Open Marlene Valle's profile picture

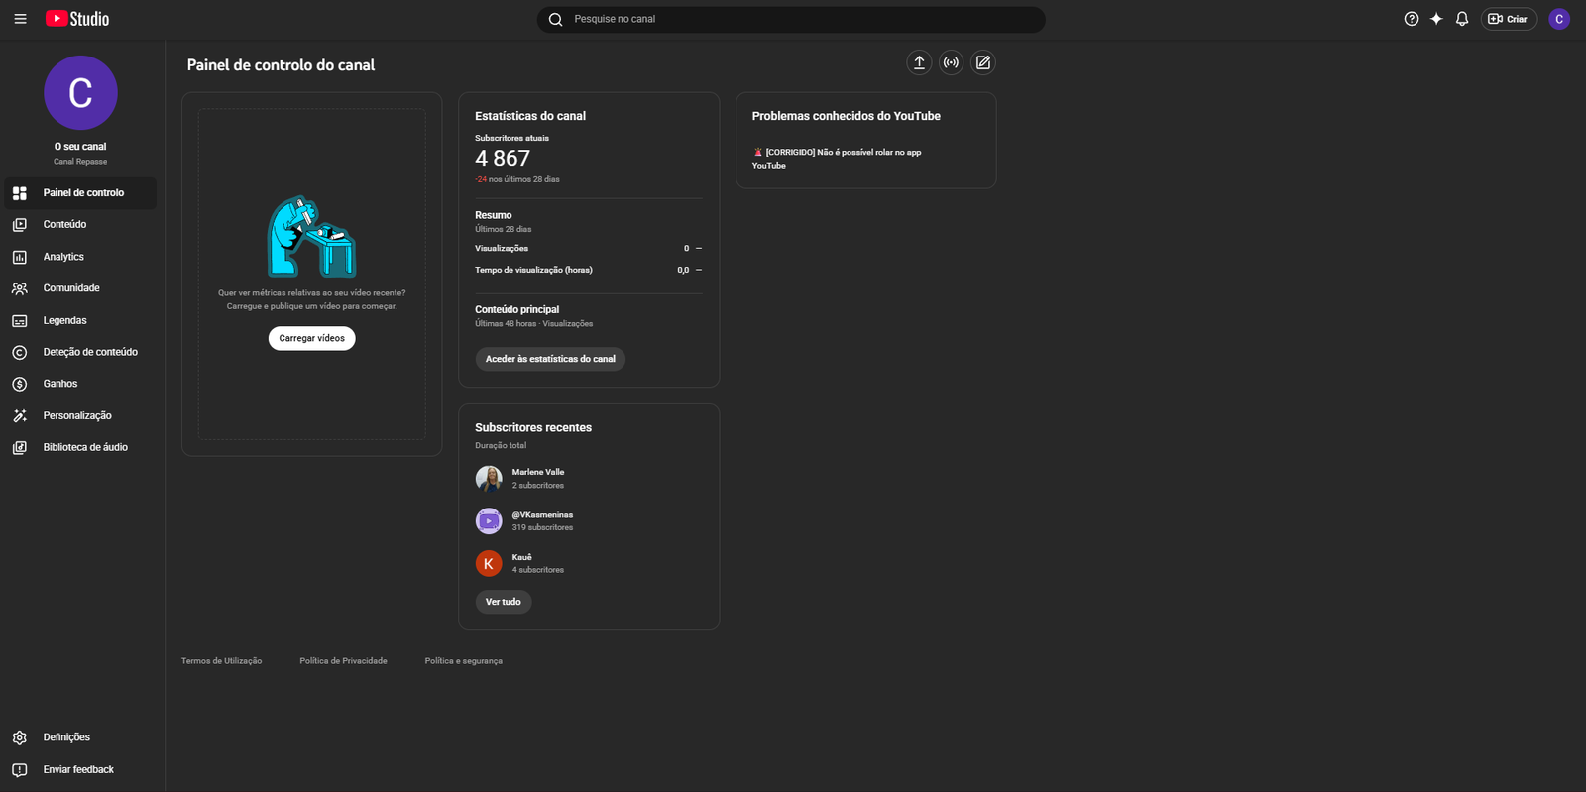point(489,479)
